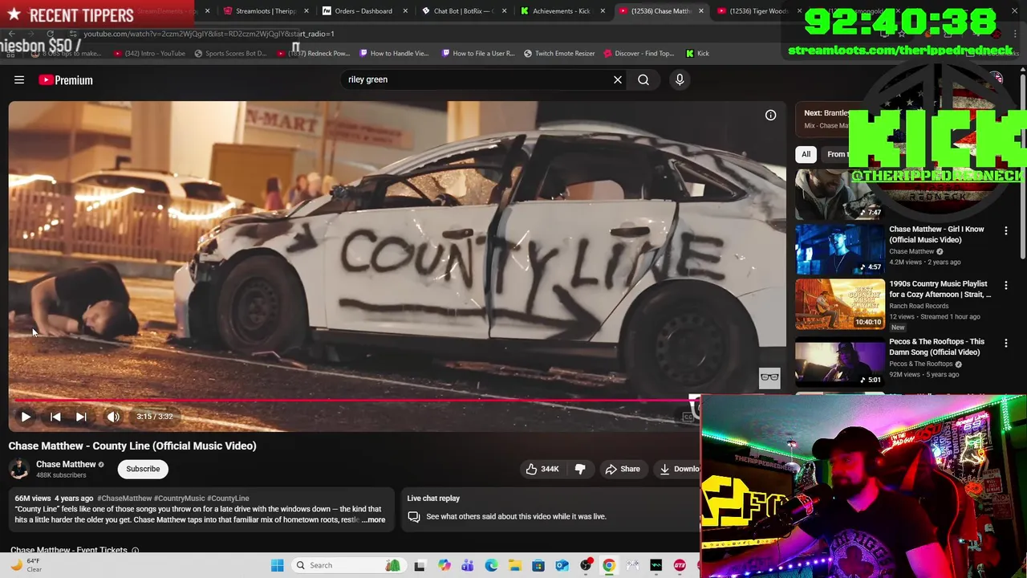Share the County Line video
1027x578 pixels.
[x=623, y=469]
